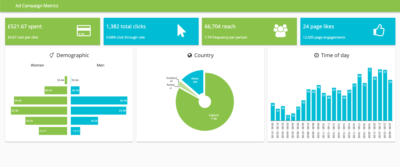Click the 17:00 - 18:00 bar showing 89
This screenshot has width=400, height=167.
360,98
